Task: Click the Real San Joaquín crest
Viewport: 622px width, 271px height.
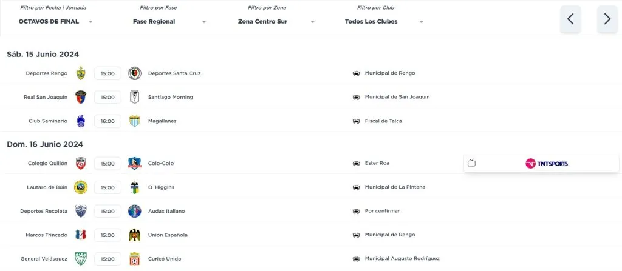Action: click(81, 97)
